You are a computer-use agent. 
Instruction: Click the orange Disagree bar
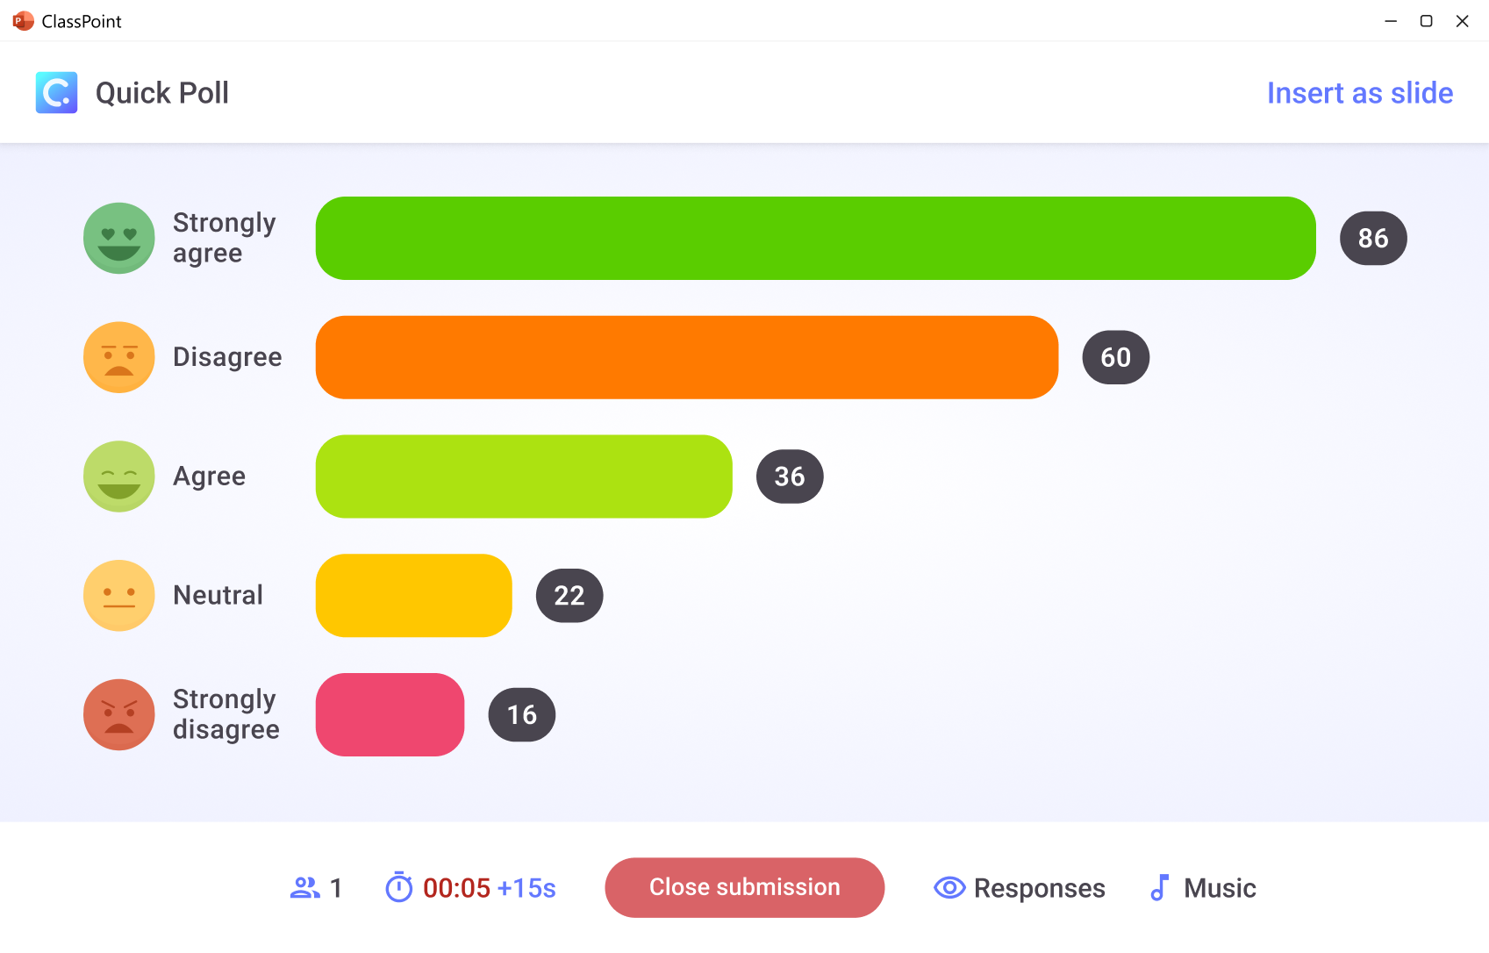[x=687, y=357]
